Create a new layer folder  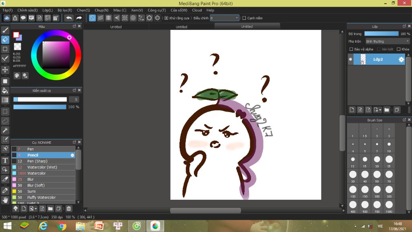click(x=387, y=110)
